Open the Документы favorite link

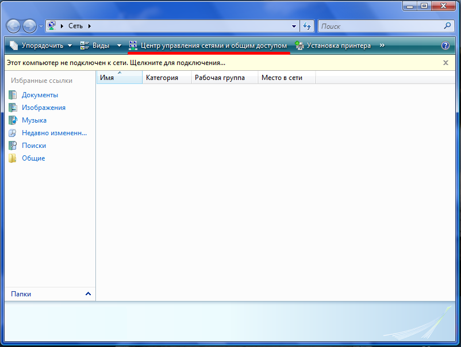[40, 95]
